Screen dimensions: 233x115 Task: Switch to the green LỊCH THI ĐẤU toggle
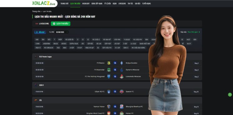click(61, 24)
